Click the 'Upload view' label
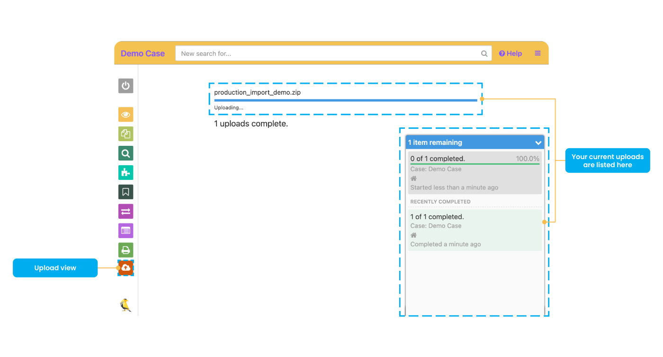663x357 pixels. coord(55,268)
